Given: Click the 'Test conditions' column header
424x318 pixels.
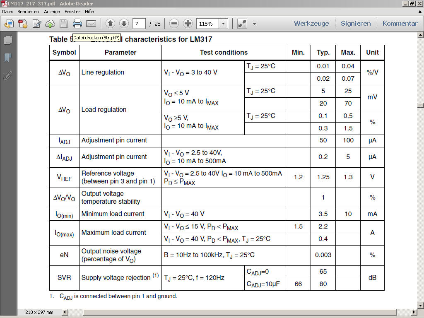Looking at the screenshot, I should pos(224,52).
